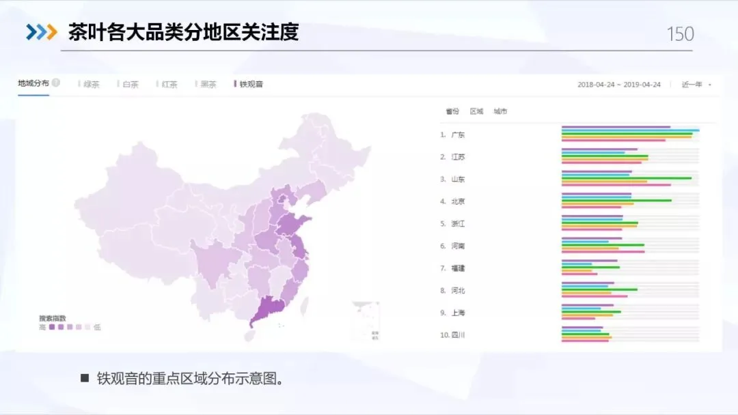Select the 山东 row in the ranking

click(569, 179)
